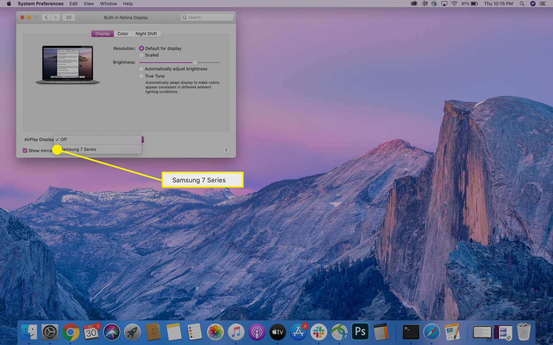
Task: Enable Automatically adjust brightness
Action: (x=141, y=69)
